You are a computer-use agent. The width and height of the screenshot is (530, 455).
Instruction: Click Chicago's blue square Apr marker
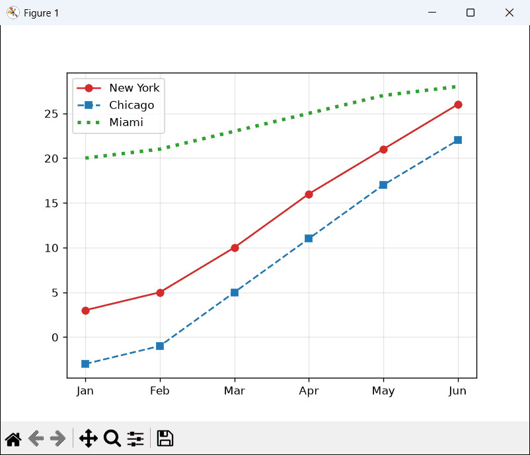click(x=308, y=238)
